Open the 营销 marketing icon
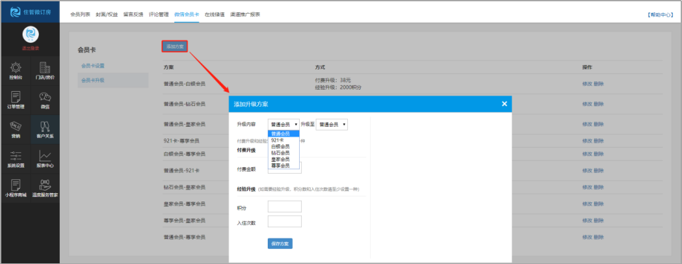The image size is (682, 264). (x=16, y=129)
